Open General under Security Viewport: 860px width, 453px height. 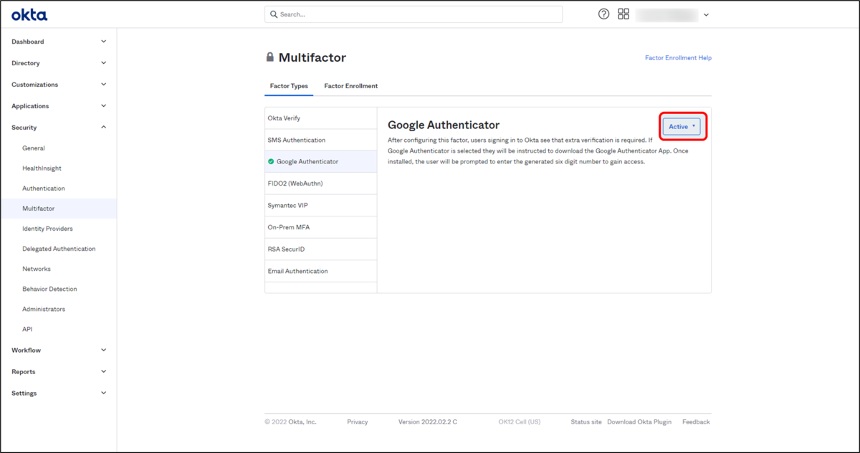[x=34, y=148]
